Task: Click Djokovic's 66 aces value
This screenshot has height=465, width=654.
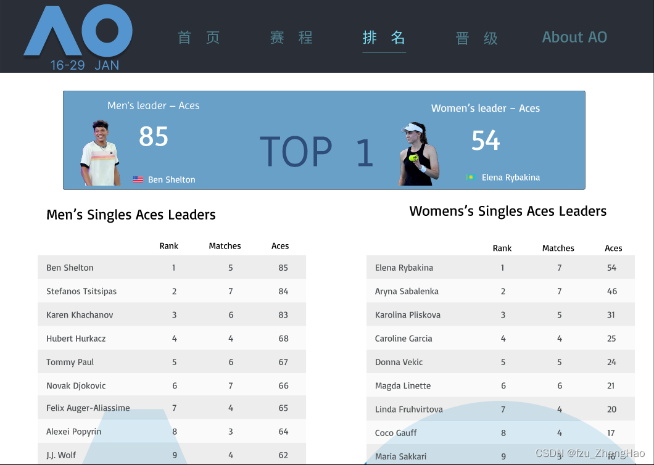Action: coord(283,386)
